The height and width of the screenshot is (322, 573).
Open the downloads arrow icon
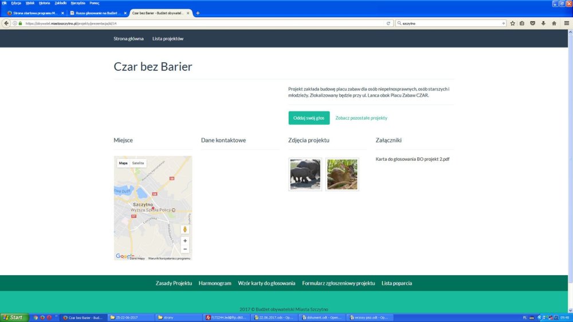[x=543, y=23]
